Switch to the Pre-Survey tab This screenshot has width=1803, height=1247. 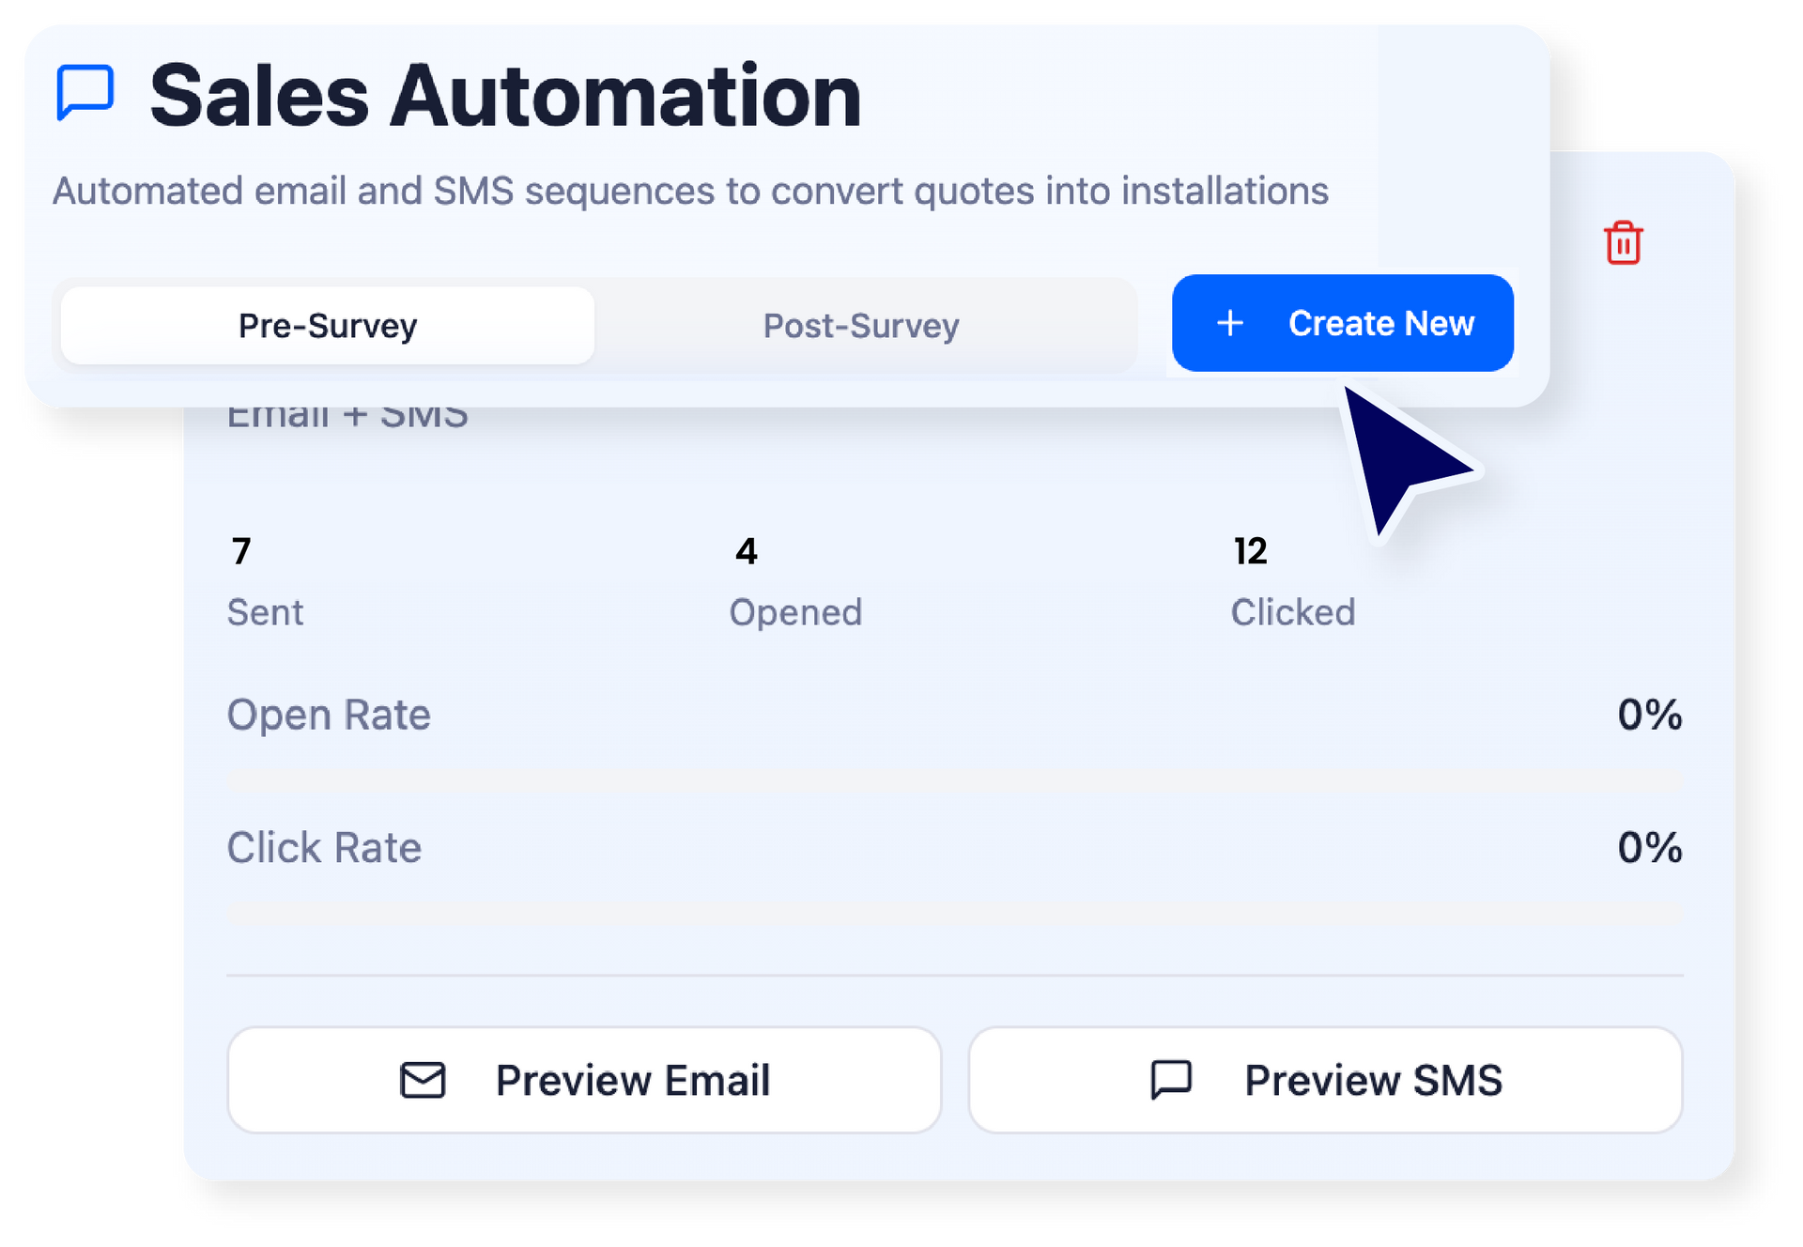(328, 325)
